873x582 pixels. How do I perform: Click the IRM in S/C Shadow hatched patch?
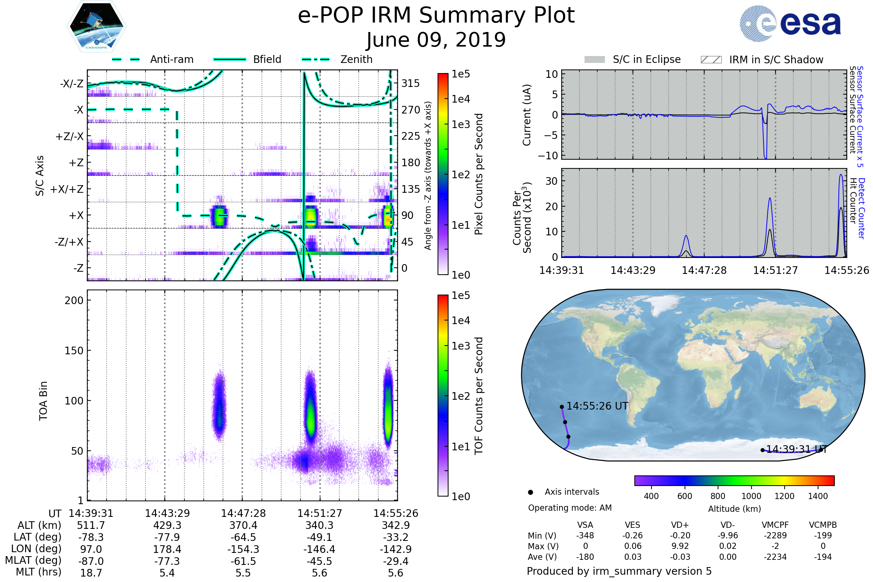tap(711, 60)
